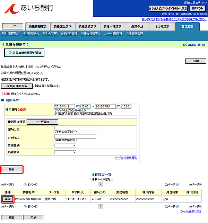Click the IP address cell 111.111.111.111

point(78,199)
